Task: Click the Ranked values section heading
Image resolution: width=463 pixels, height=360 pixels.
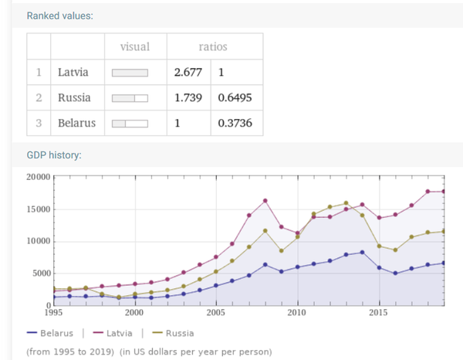Action: tap(60, 15)
